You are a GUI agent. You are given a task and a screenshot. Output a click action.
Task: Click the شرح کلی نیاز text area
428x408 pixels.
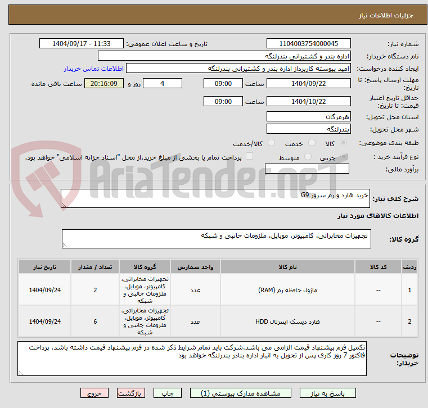(215, 198)
